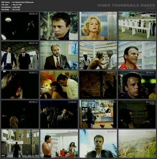The height and width of the screenshot is (159, 157).
Task: Select the man in red shirt thumbnail
Action: (137, 55)
